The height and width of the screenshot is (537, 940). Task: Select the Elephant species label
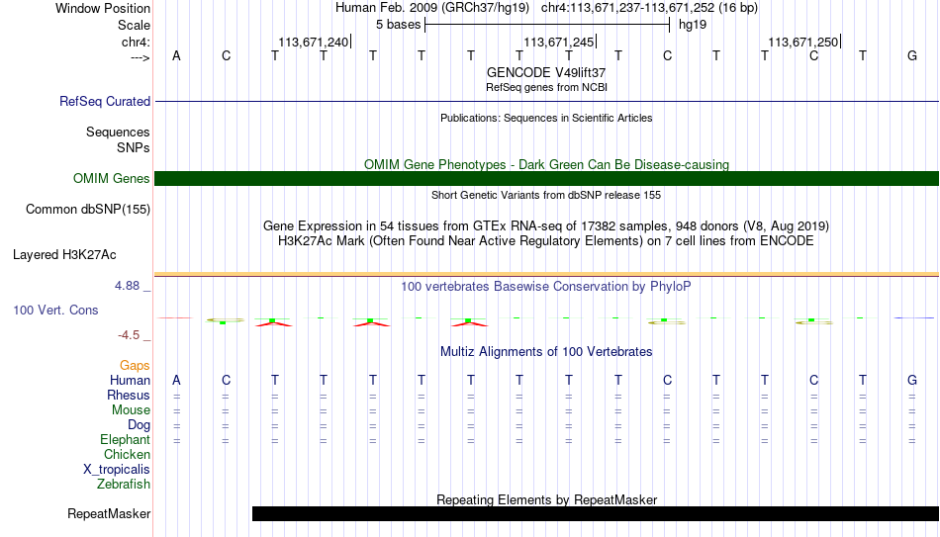[126, 440]
